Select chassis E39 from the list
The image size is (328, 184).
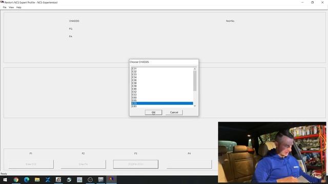[162, 86]
